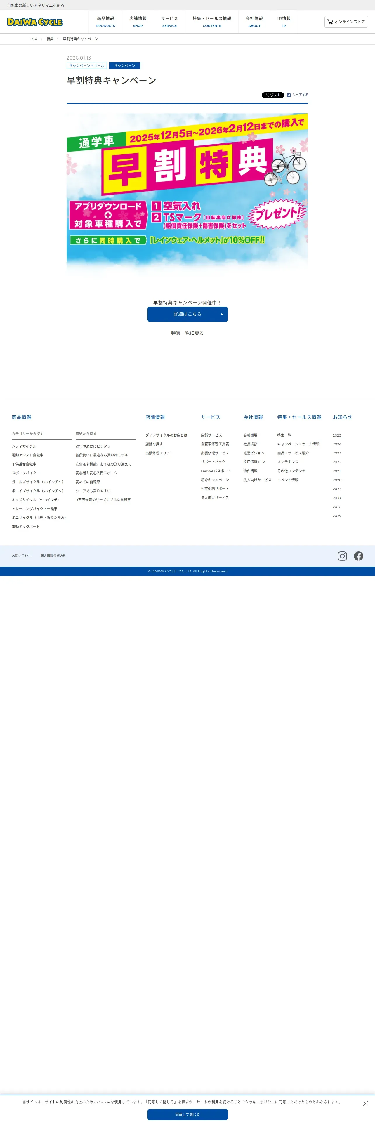Close the cookie notice banner
The image size is (375, 1125).
click(366, 1104)
